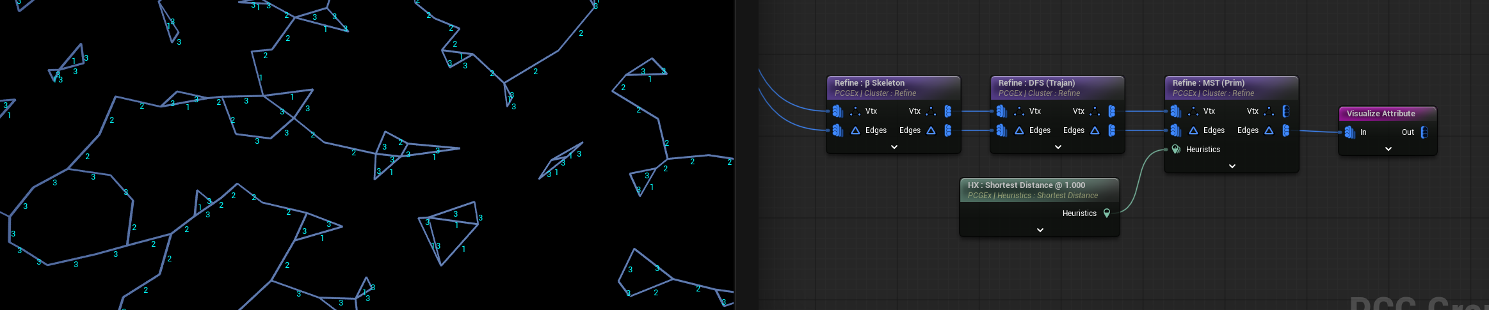The height and width of the screenshot is (310, 1489).
Task: Click the Out pin on Visualize Attribute
Action: point(1424,132)
